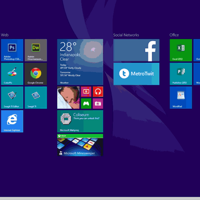The height and width of the screenshot is (200, 200).
Task: Launch the Snagit 11 tile
Action: [36, 97]
